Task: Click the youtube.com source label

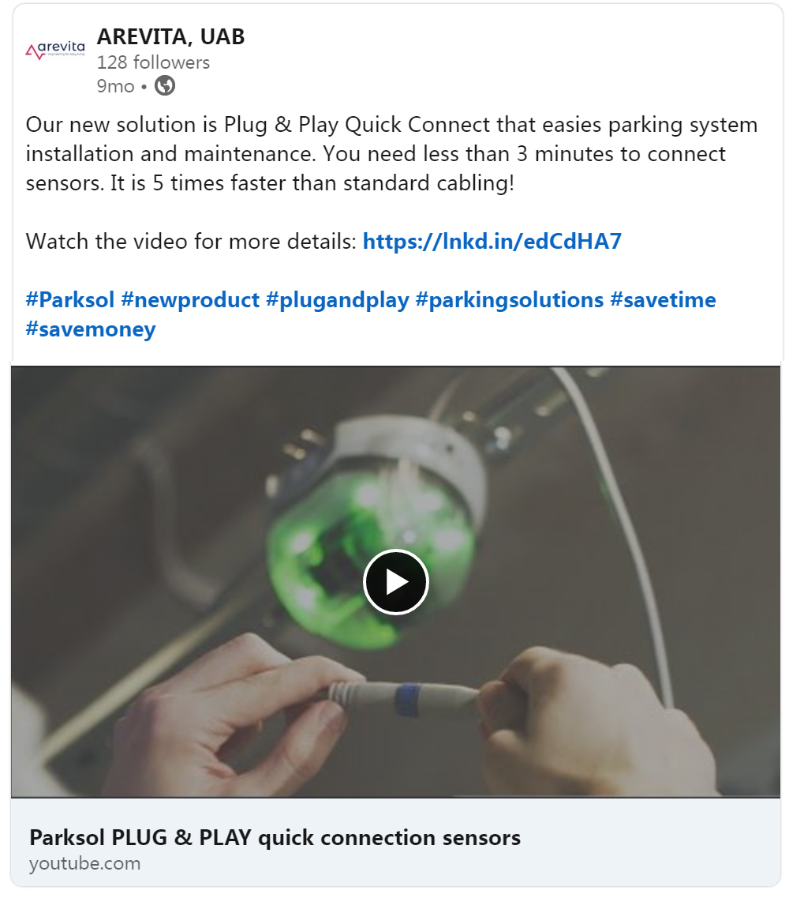Action: pyautogui.click(x=85, y=863)
